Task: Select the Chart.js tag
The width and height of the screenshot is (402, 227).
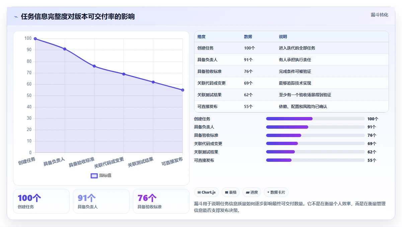Action: click(207, 192)
